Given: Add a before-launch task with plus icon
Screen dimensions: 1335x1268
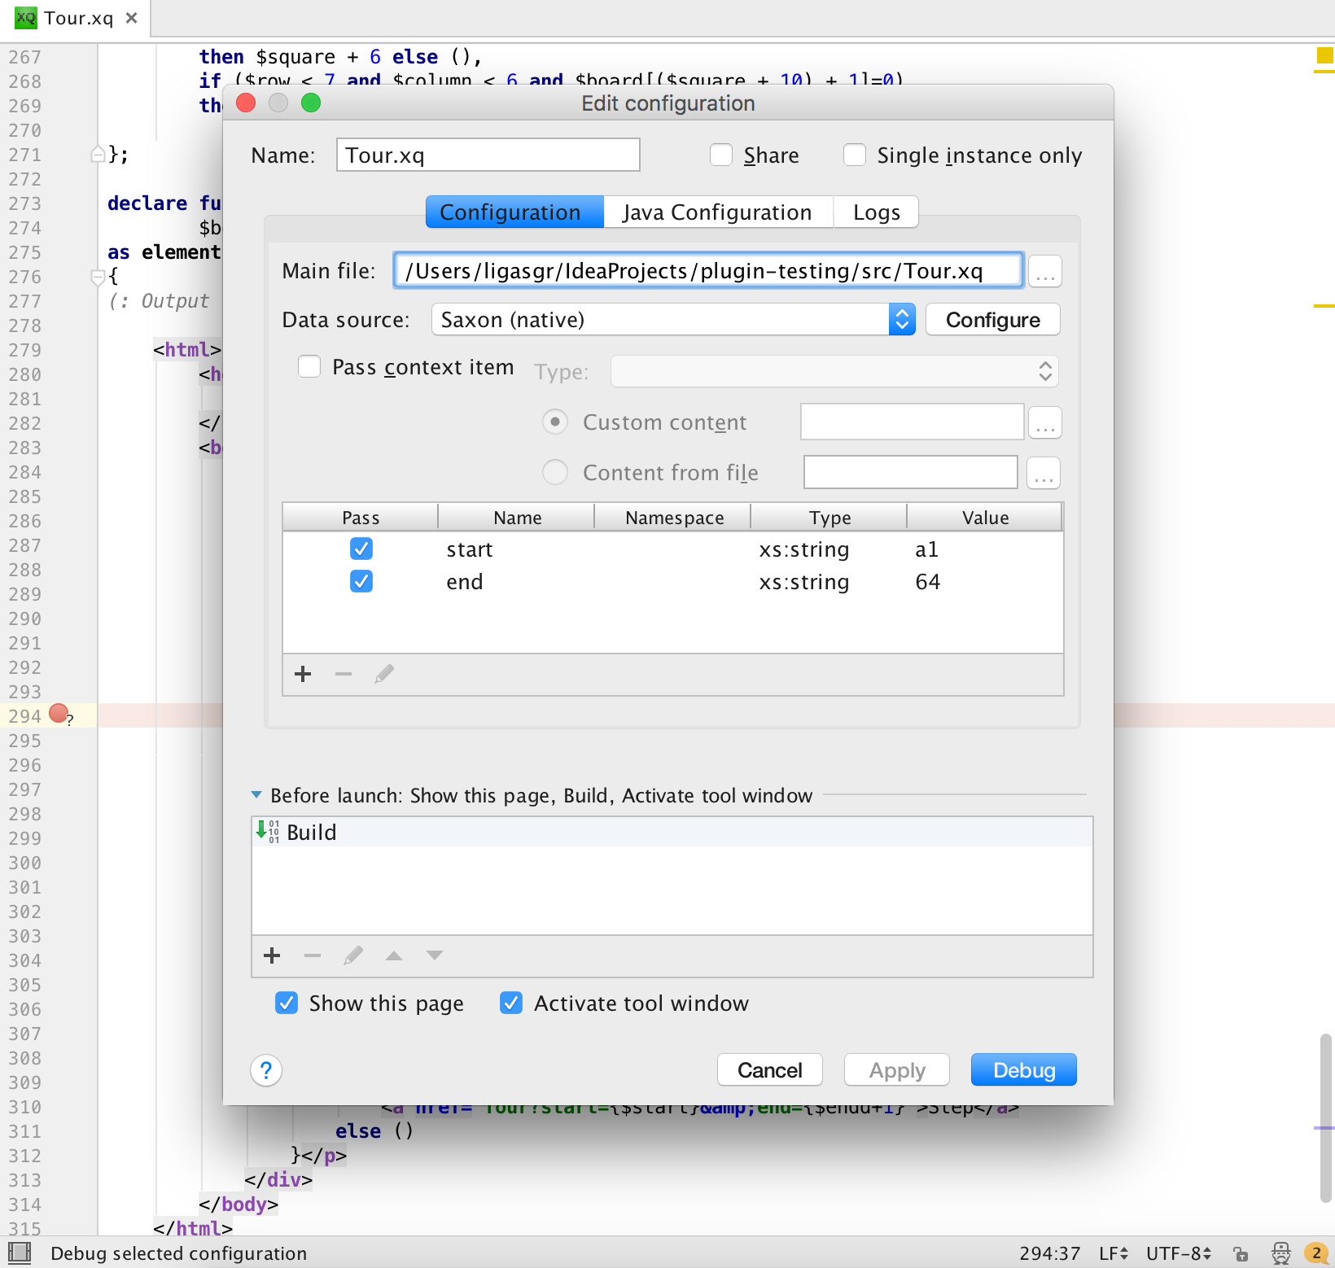Looking at the screenshot, I should point(272,955).
